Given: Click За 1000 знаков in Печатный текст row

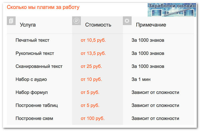Looking at the screenshot, I should [x=148, y=40].
